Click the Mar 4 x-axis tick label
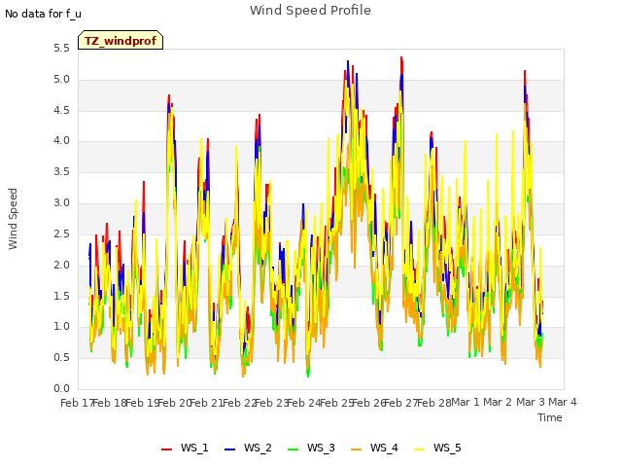 pyautogui.click(x=563, y=403)
